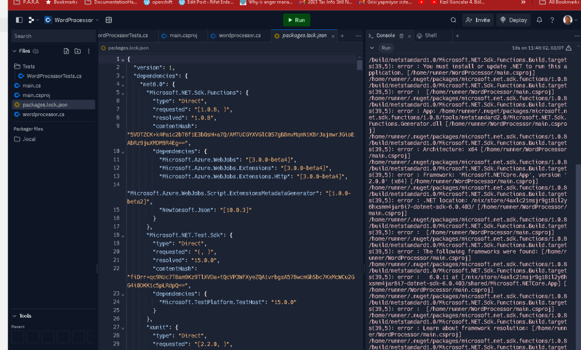Click the green Run button
The image size is (581, 350).
point(296,20)
